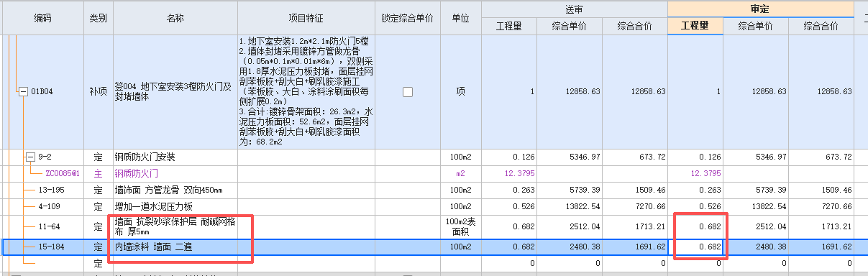
Task: Collapse the 9-2 sub-item node
Action: pos(30,157)
